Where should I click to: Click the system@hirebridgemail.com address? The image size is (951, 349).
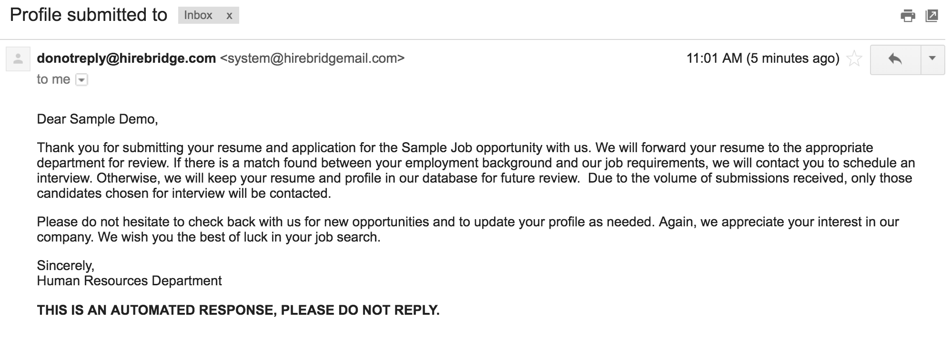[312, 58]
